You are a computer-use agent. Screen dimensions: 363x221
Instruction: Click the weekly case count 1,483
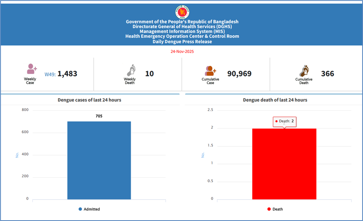(67, 74)
